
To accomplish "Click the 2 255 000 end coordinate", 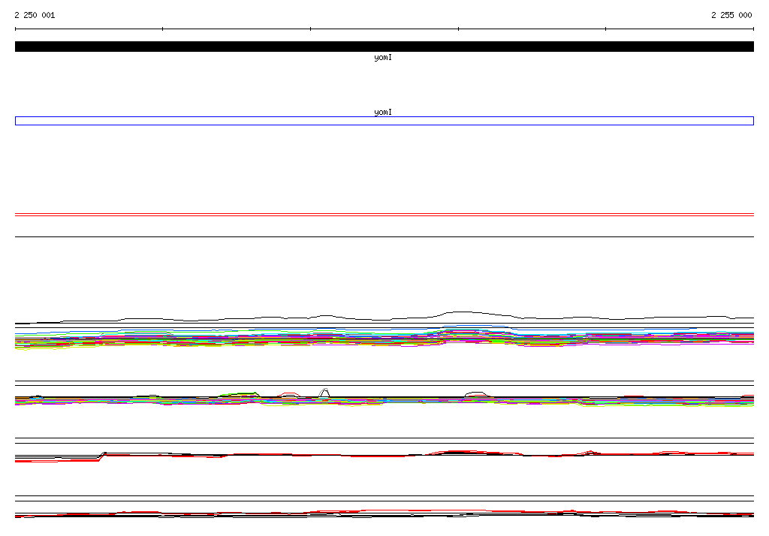I will (x=731, y=15).
